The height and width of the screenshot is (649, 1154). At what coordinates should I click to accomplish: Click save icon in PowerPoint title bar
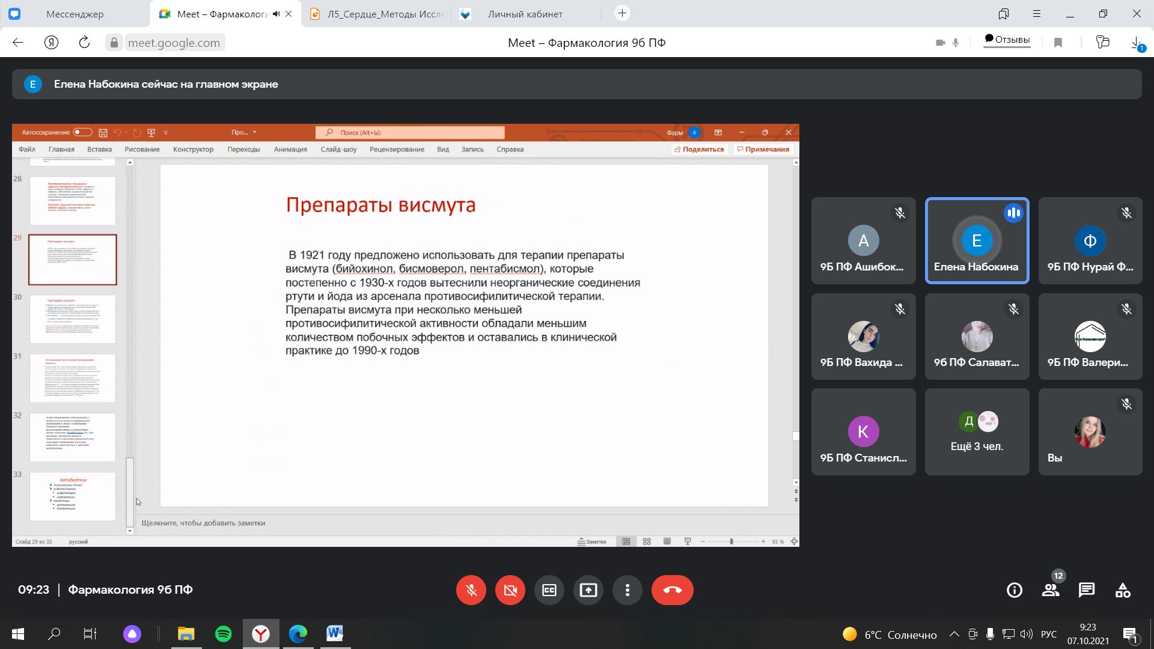(103, 132)
